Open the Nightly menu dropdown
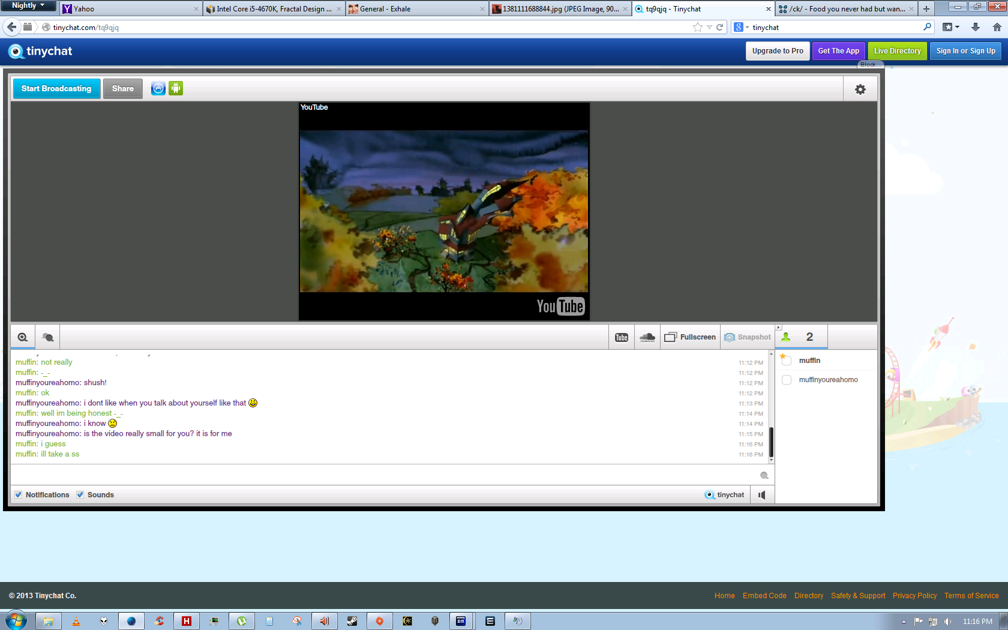This screenshot has width=1008, height=630. 28,6
